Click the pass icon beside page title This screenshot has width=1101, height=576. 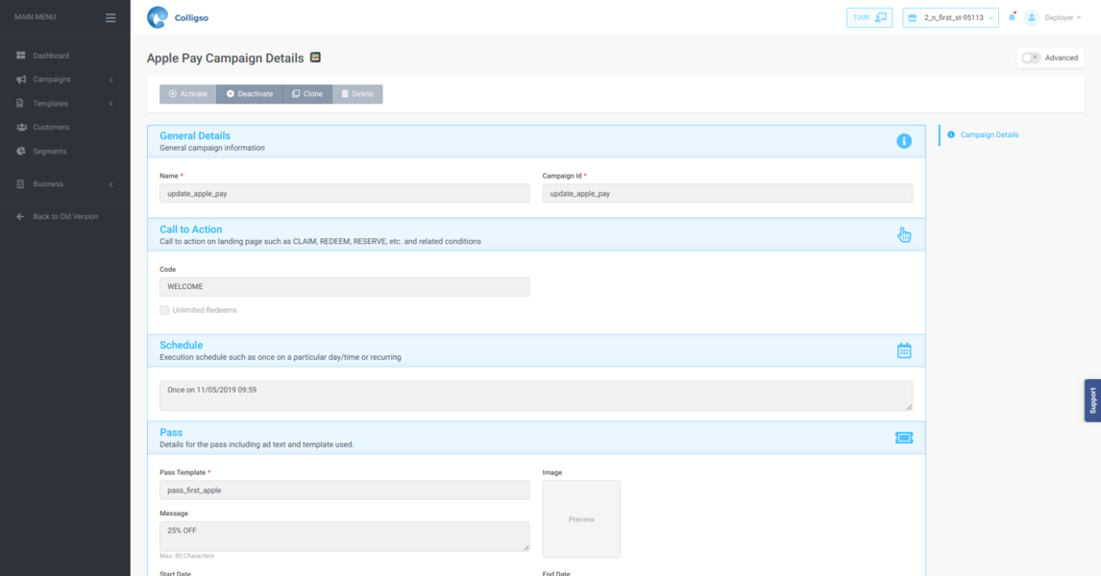pos(315,58)
